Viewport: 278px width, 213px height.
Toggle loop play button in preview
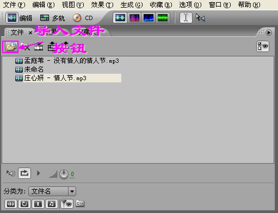pos(24,173)
